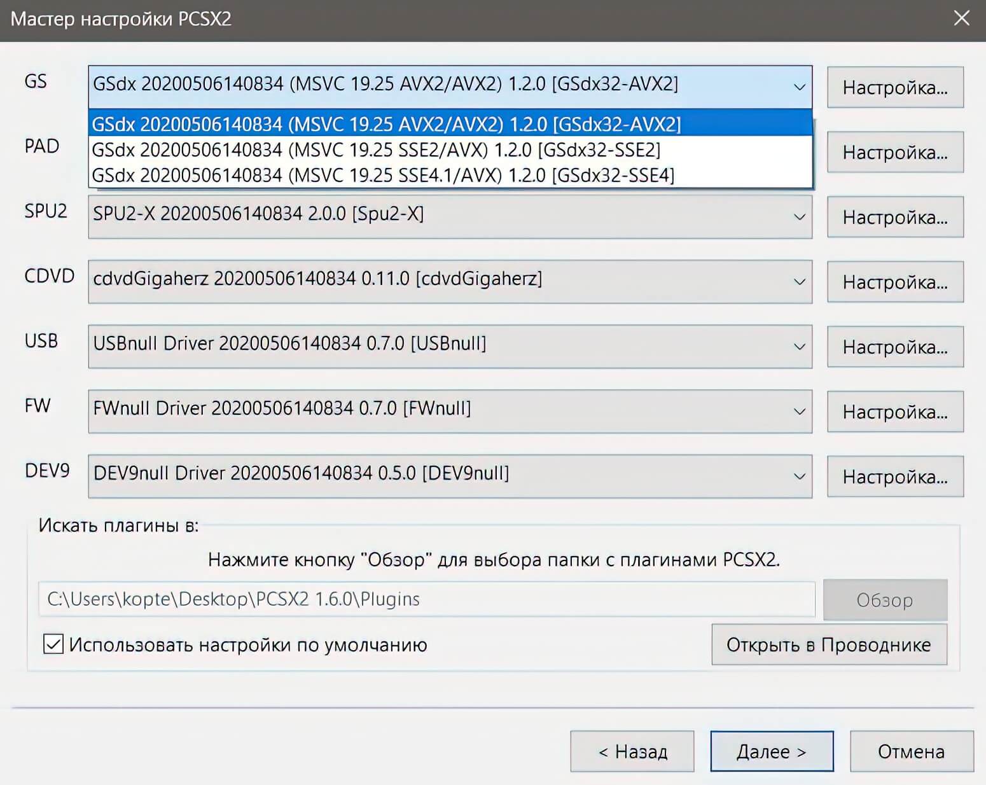Click the Обзор browse button
The height and width of the screenshot is (785, 986).
tap(885, 600)
